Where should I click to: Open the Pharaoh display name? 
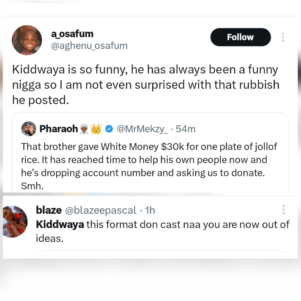point(59,129)
